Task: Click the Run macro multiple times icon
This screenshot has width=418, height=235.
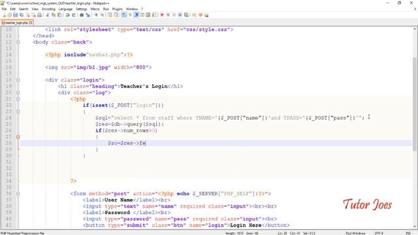Action: pos(180,15)
